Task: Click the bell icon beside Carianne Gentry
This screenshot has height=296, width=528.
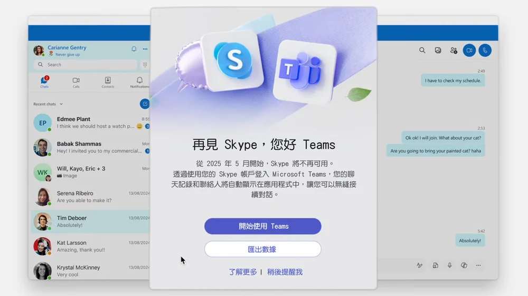Action: pyautogui.click(x=134, y=49)
